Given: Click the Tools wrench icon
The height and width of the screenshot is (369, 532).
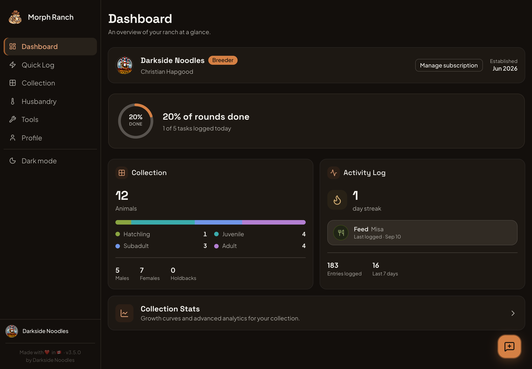Looking at the screenshot, I should [x=13, y=120].
